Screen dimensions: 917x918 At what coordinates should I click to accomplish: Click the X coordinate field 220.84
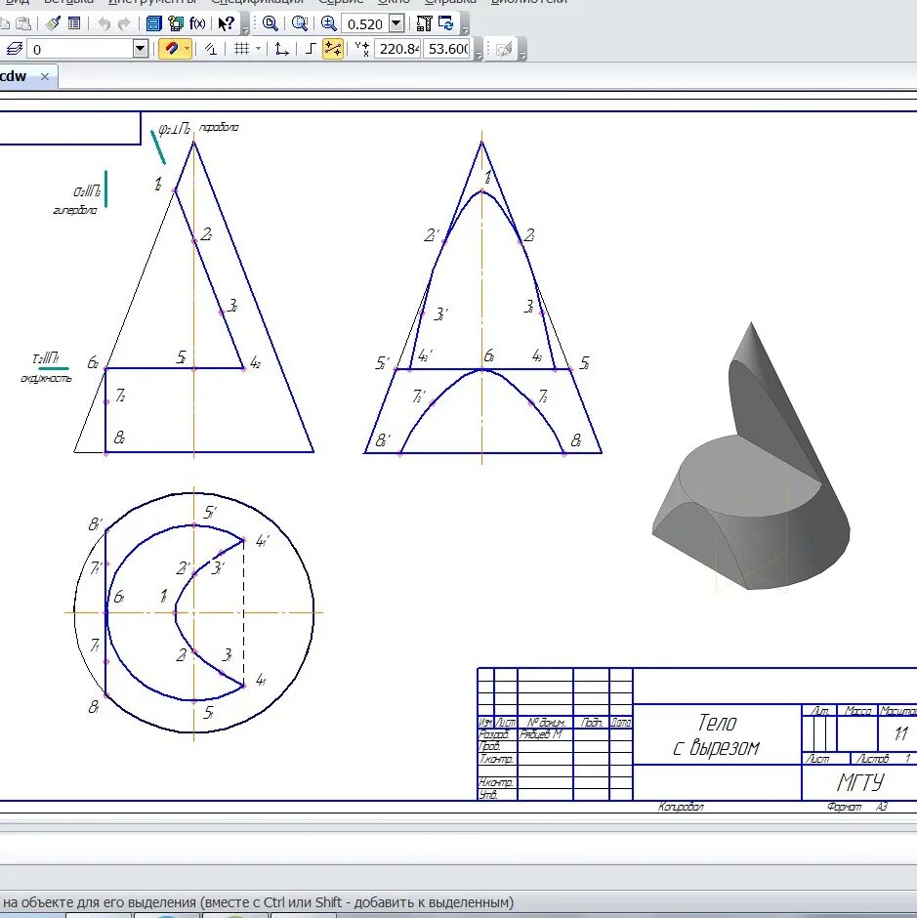pyautogui.click(x=398, y=49)
